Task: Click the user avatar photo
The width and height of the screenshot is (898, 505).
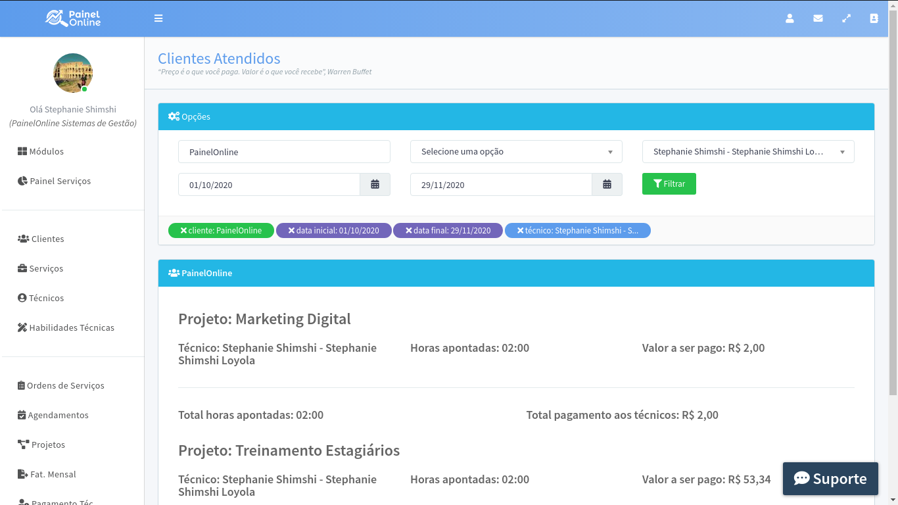Action: pos(73,73)
